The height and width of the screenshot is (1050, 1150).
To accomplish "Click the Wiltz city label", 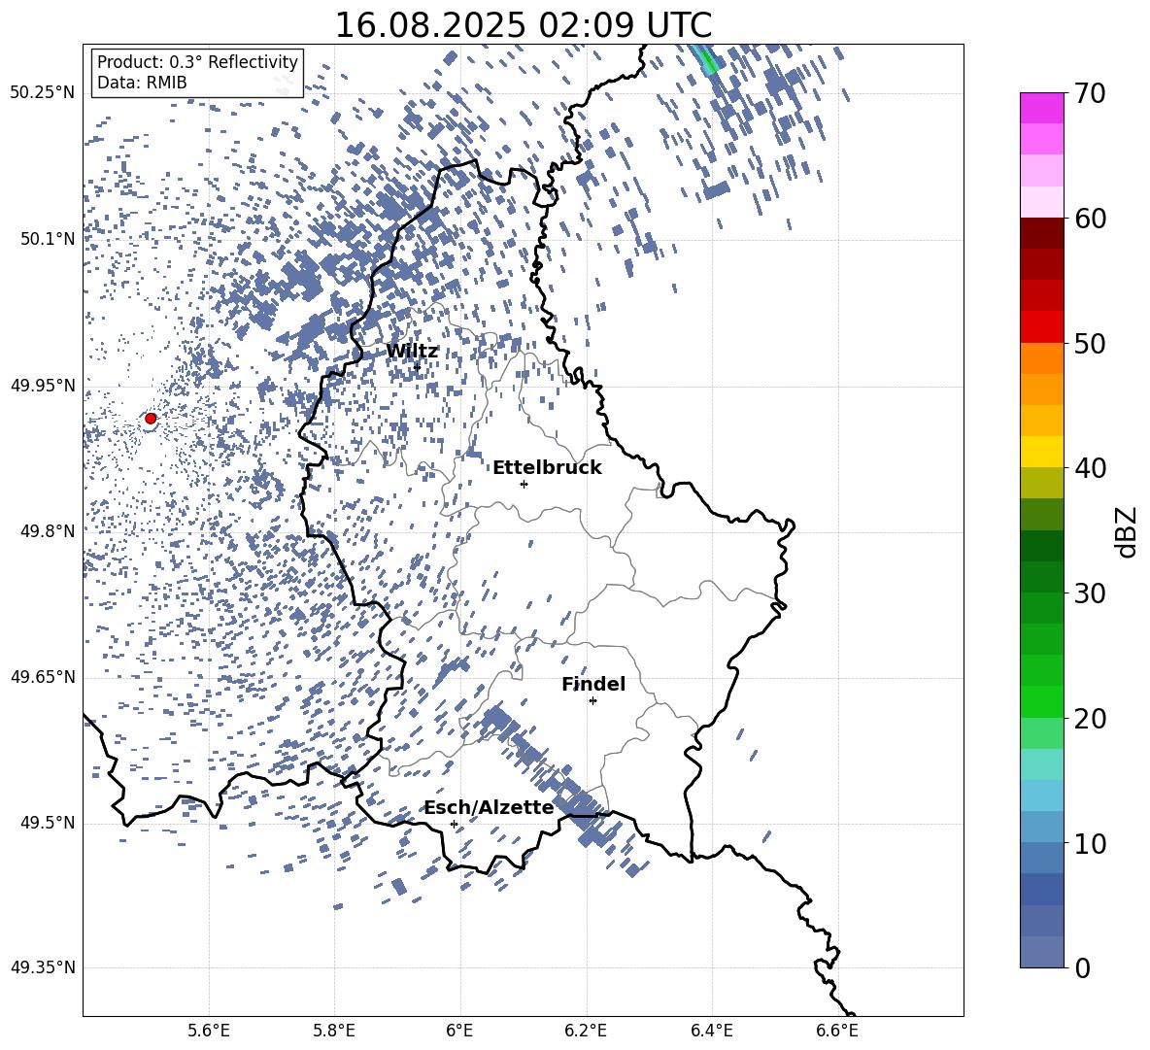I will [x=412, y=352].
